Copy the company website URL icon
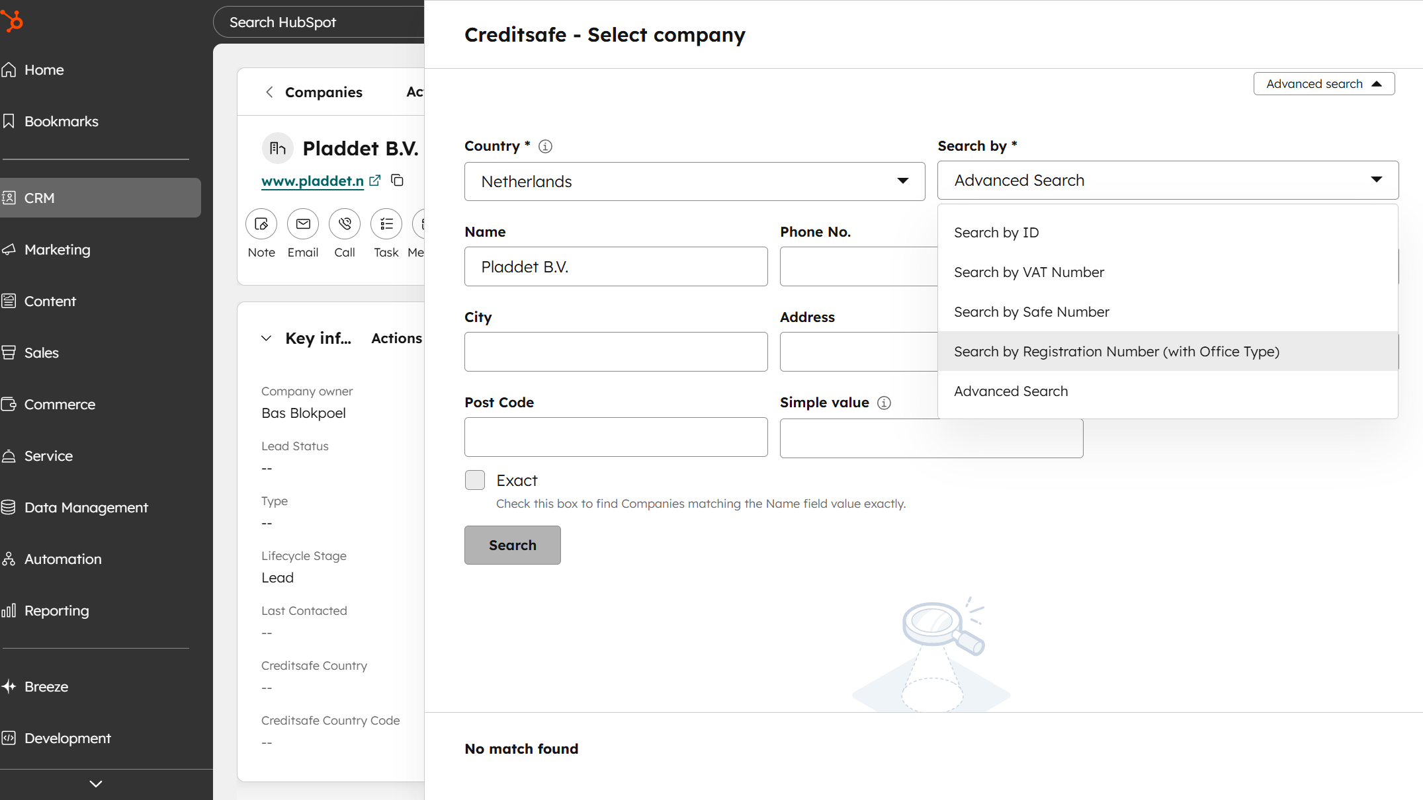1423x800 pixels. [x=398, y=180]
